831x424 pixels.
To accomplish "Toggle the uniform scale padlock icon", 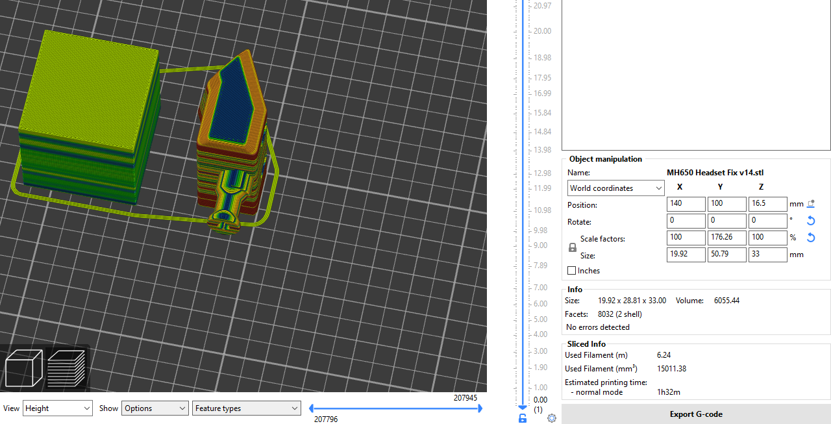I will pos(572,247).
